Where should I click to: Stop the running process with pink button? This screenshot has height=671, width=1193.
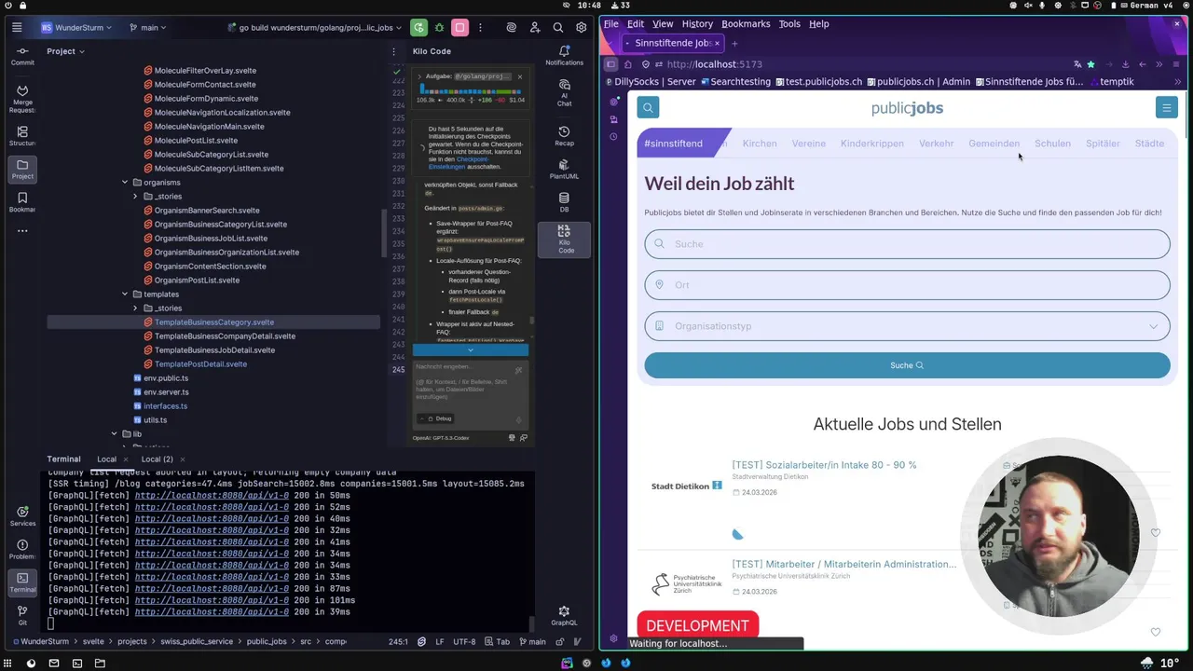[459, 28]
